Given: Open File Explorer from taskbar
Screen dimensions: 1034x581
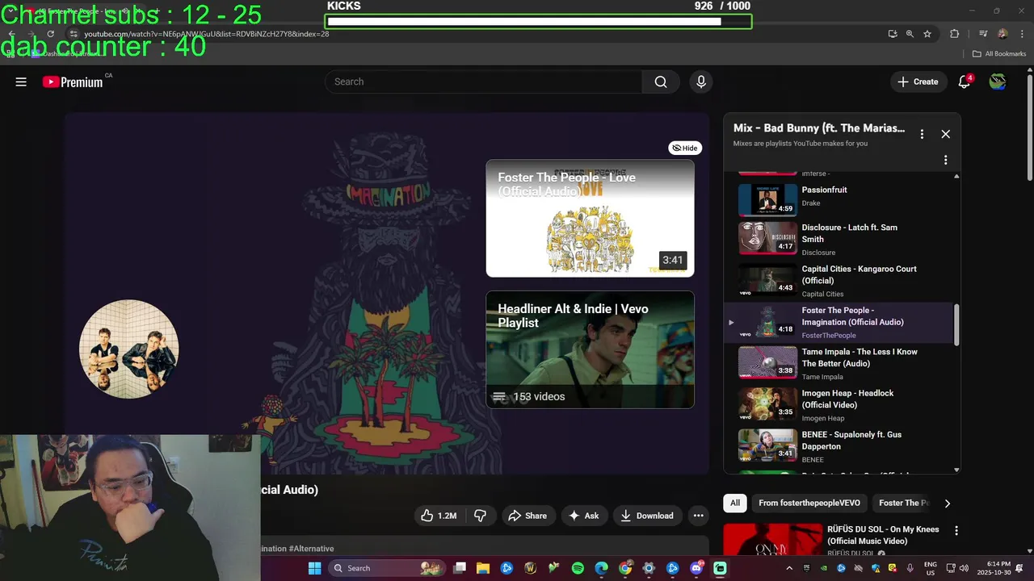Looking at the screenshot, I should pos(483,568).
